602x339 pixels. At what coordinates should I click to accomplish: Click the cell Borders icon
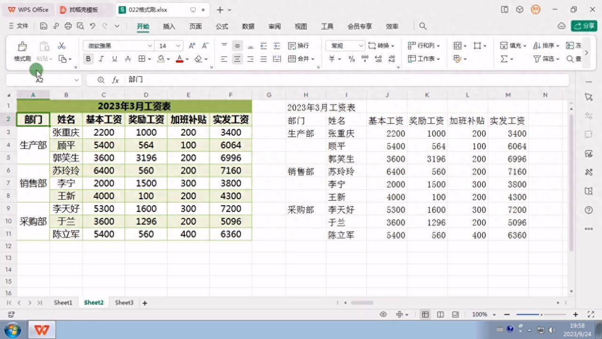click(x=142, y=59)
